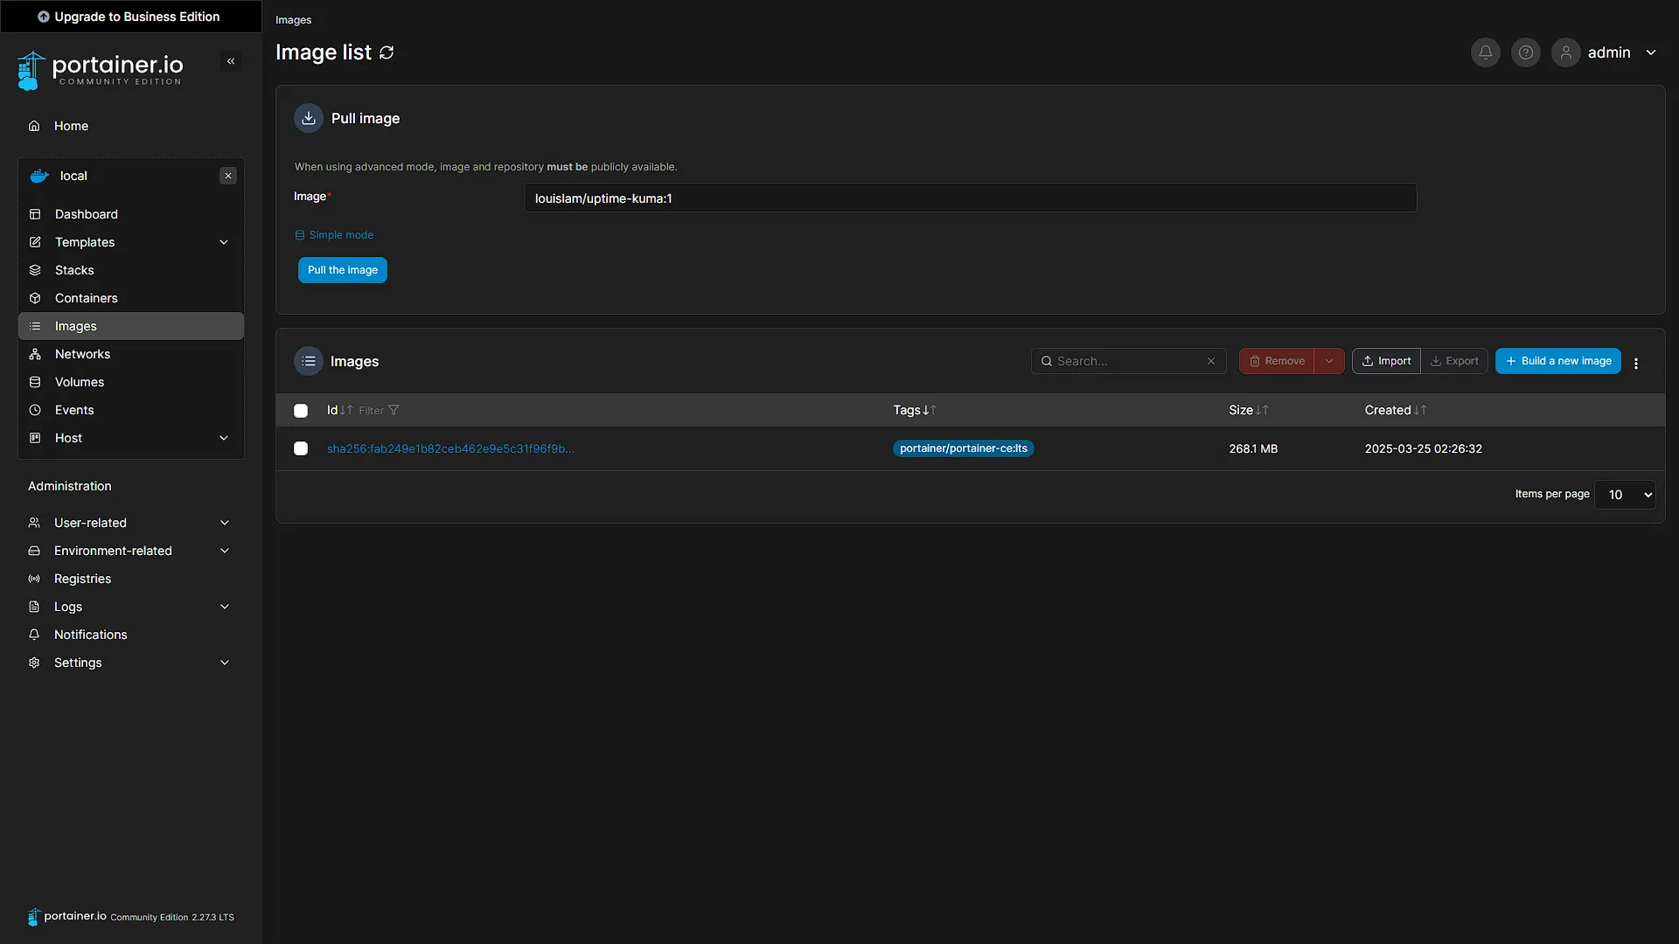Click the Portainer.io logo
This screenshot has height=944, width=1679.
click(x=101, y=70)
